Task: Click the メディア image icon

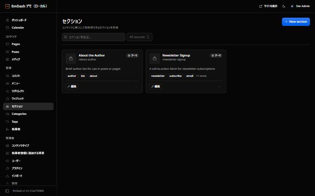Action: (x=7, y=60)
